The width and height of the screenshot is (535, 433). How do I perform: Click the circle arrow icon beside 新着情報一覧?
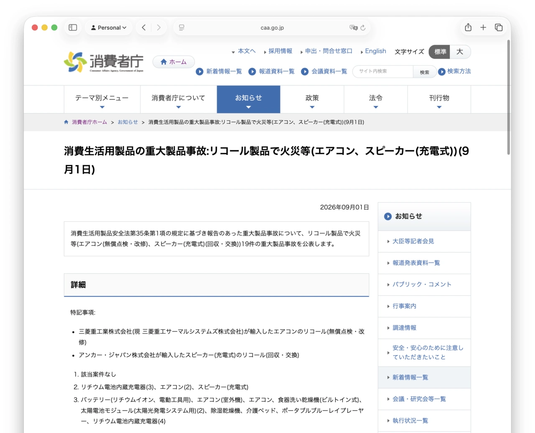pos(199,71)
